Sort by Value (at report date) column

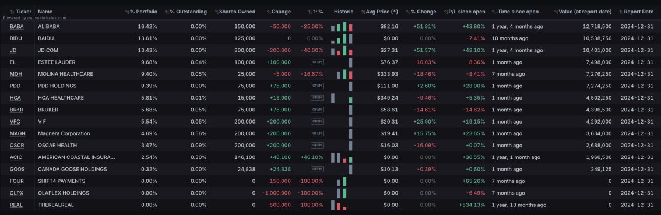tap(582, 12)
